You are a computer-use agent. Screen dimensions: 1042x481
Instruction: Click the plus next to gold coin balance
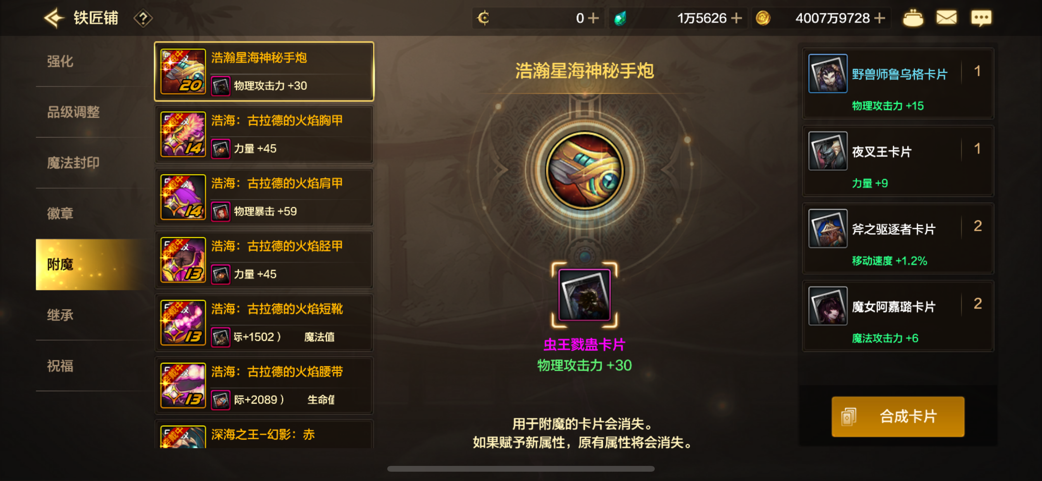click(x=880, y=18)
